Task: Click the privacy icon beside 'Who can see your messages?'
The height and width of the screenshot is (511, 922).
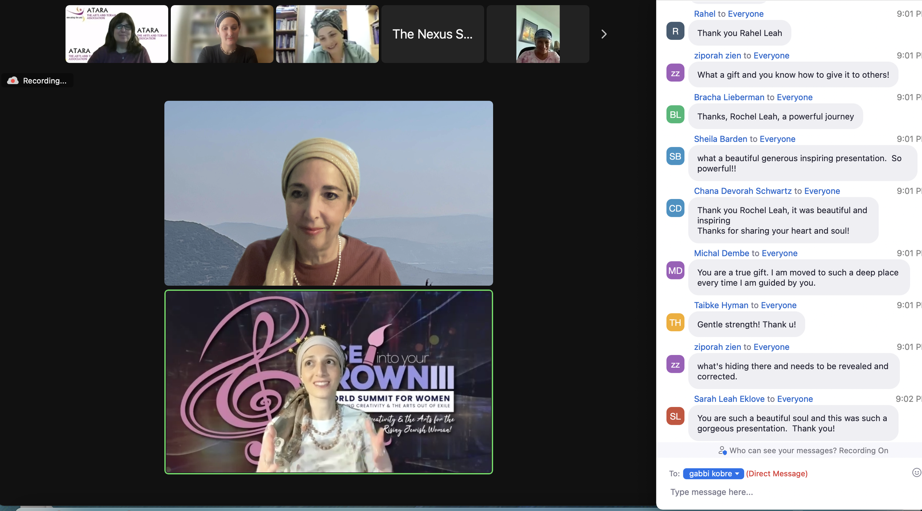Action: point(722,451)
